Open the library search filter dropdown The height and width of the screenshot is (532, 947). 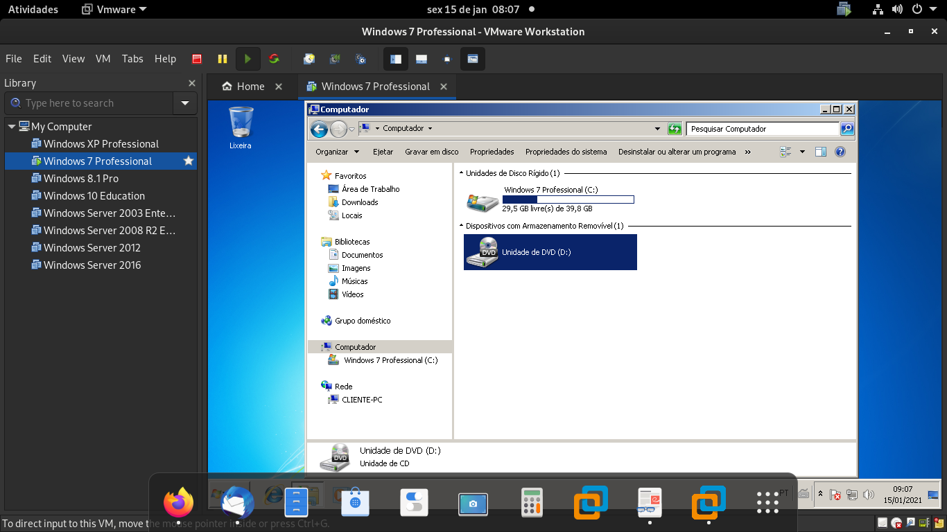185,103
